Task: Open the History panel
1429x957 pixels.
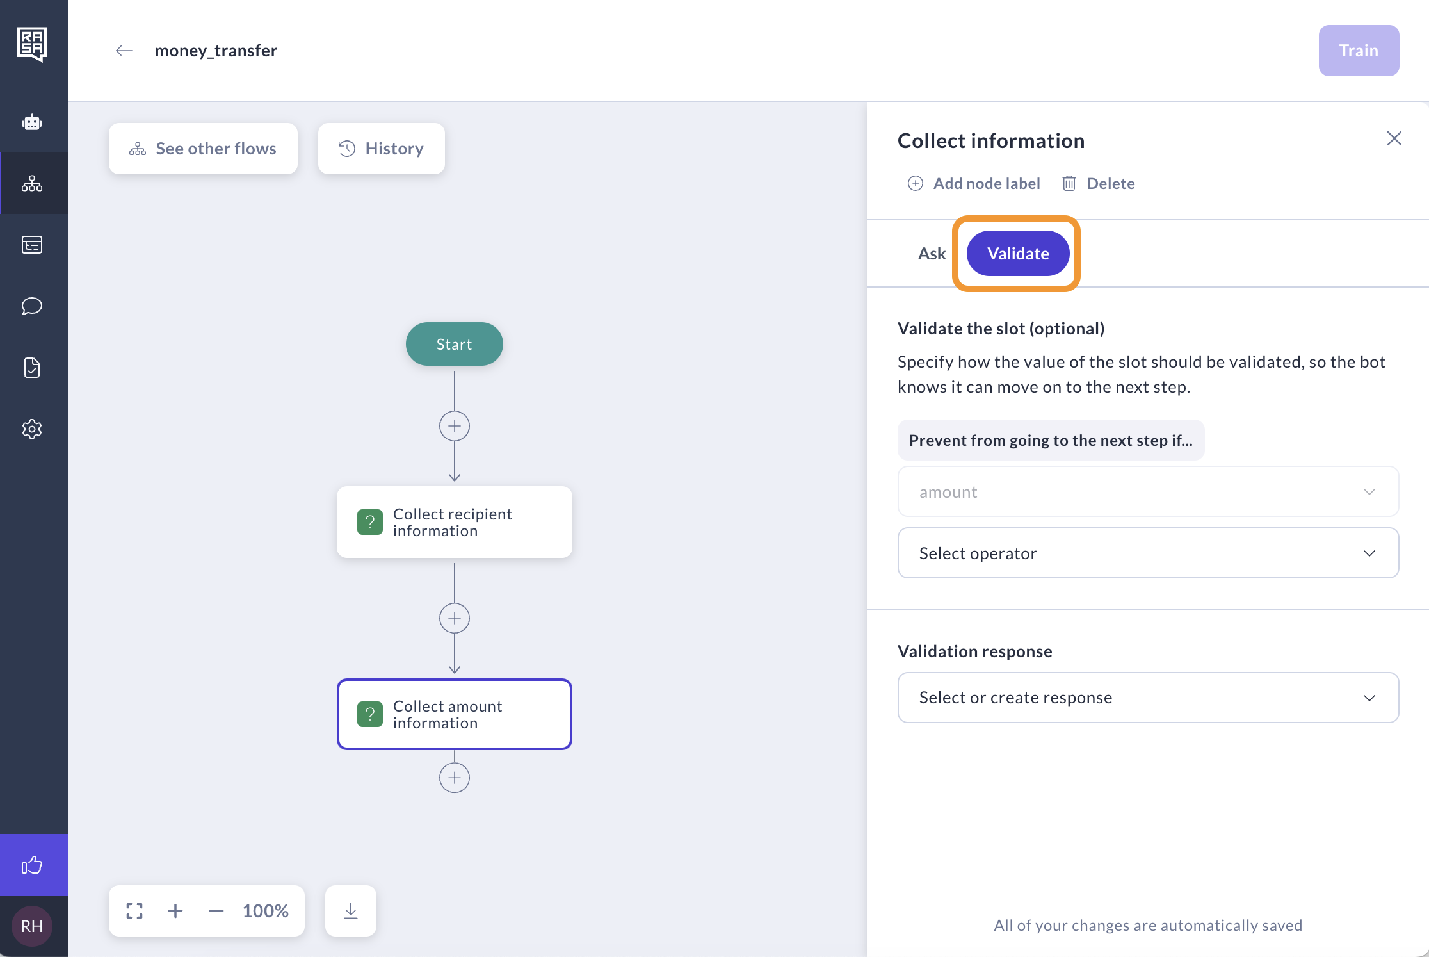Action: tap(382, 149)
